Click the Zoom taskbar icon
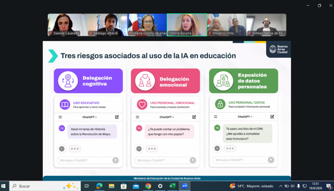334x191 pixels. (185, 186)
